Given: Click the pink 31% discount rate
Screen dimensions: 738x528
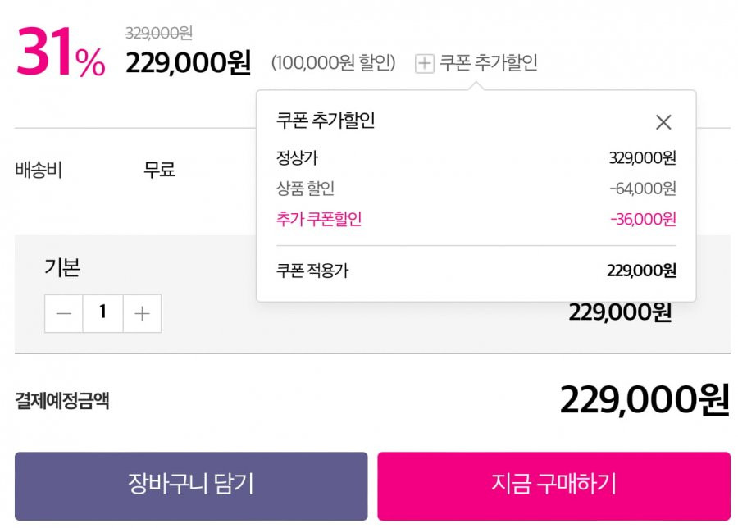Looking at the screenshot, I should [x=60, y=52].
